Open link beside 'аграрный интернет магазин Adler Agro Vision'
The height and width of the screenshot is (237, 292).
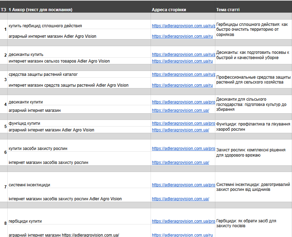click(x=182, y=36)
